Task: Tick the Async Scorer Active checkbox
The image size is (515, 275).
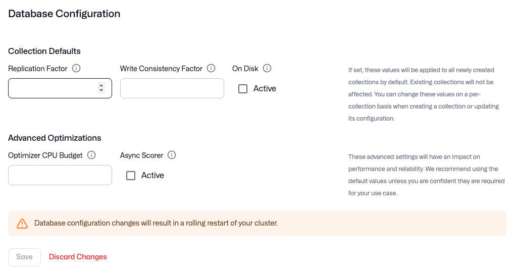Action: [131, 176]
